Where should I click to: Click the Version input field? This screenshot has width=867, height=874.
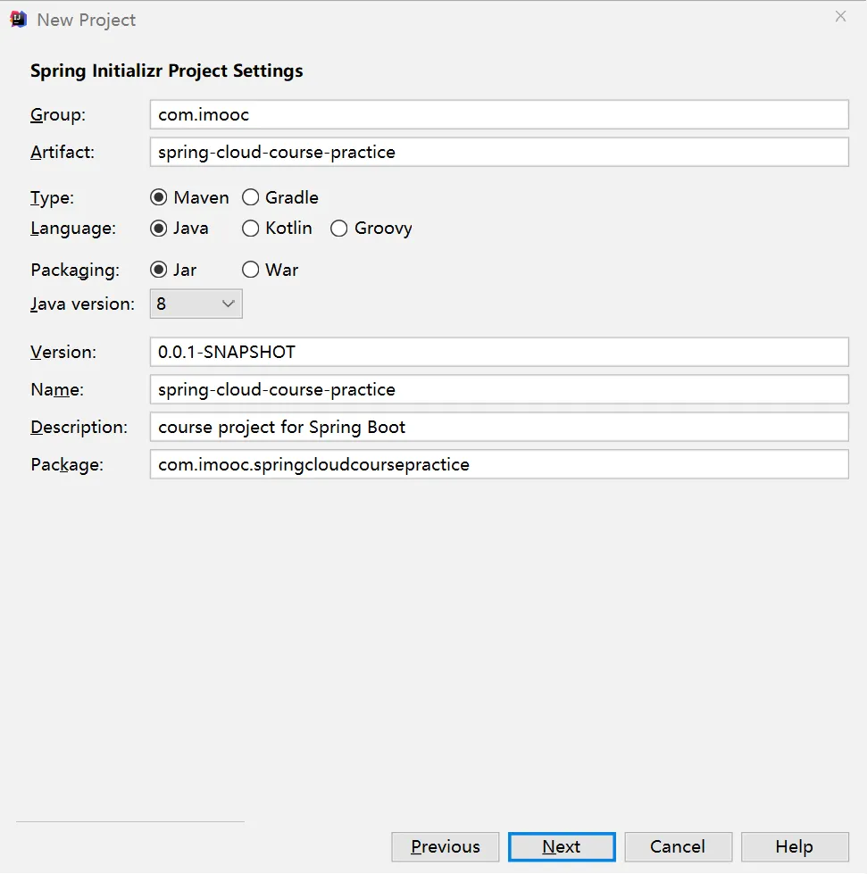tap(498, 352)
